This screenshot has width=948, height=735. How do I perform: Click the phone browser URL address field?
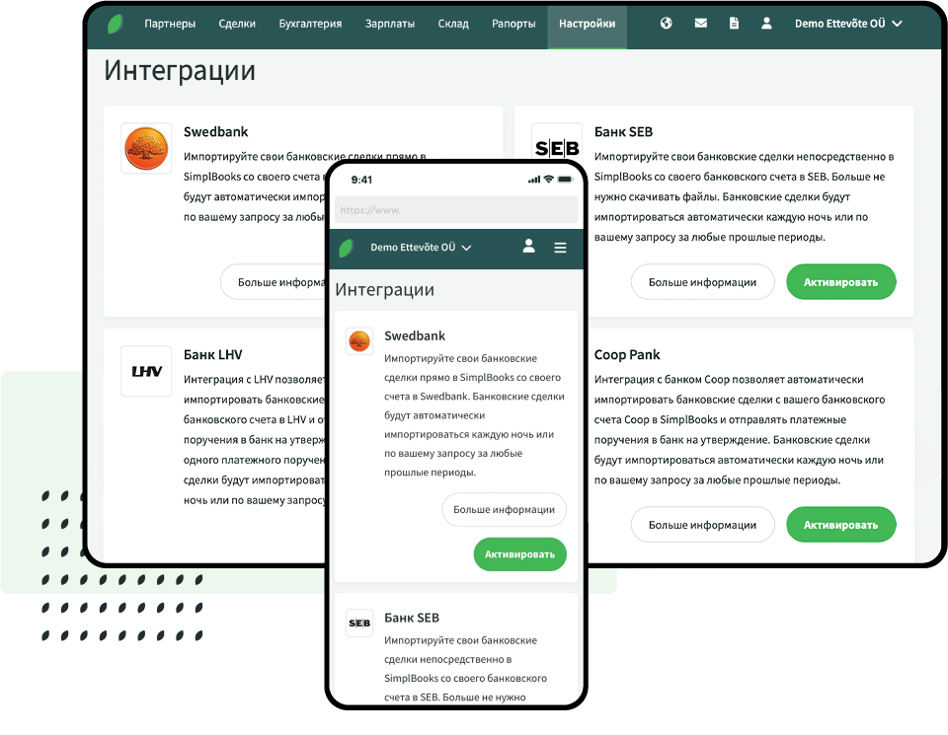456,210
